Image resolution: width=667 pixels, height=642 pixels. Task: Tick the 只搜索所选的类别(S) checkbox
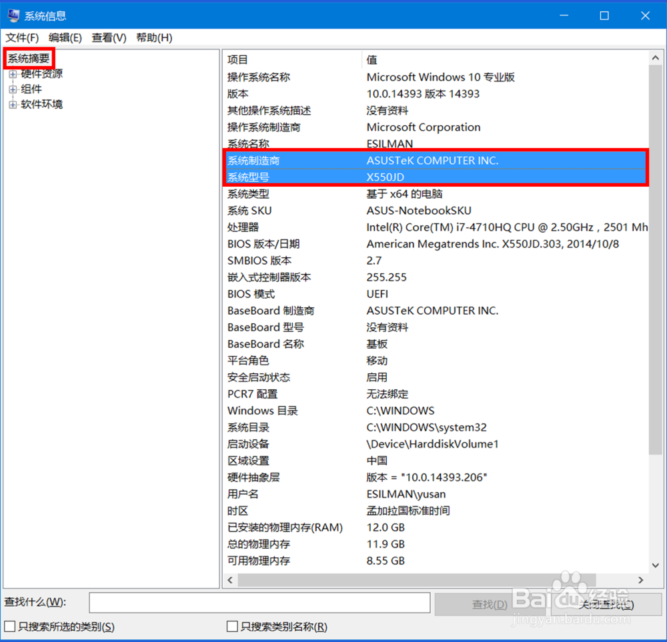[x=10, y=626]
